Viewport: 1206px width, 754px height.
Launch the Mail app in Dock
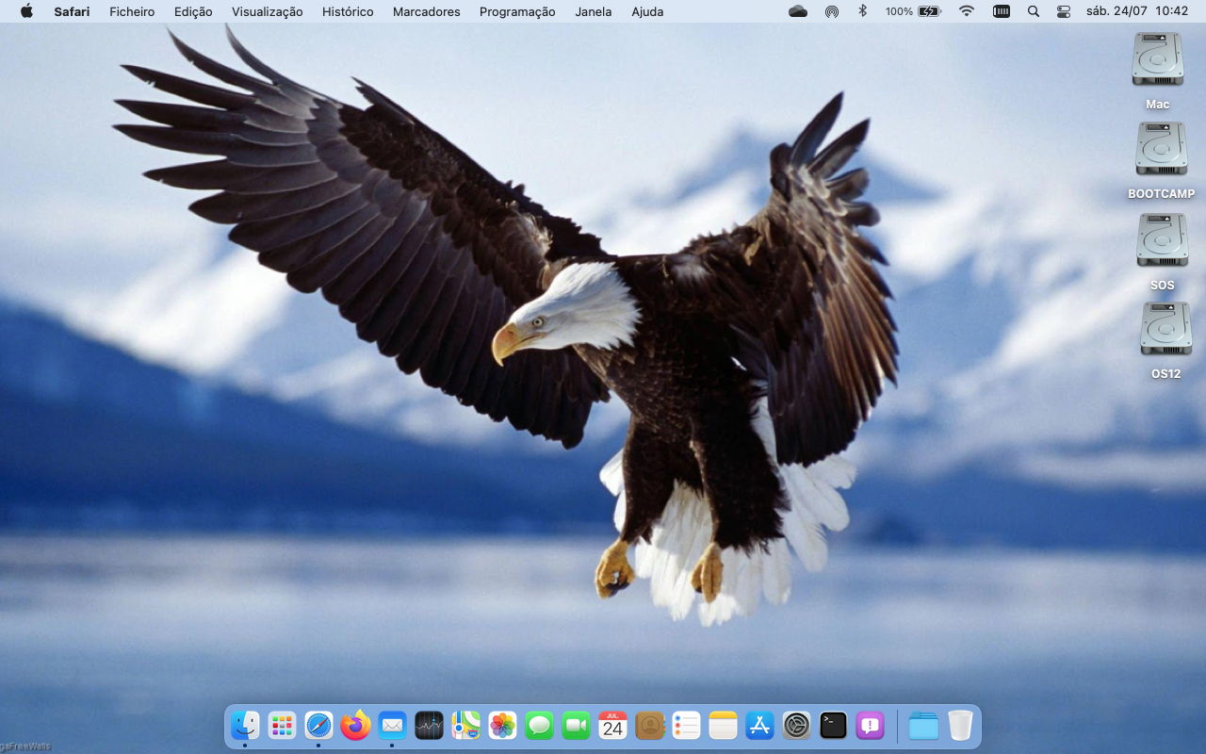392,726
